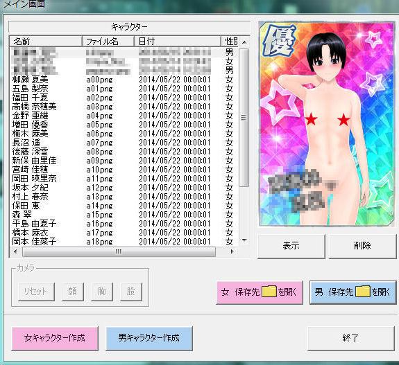The image size is (399, 365).
Task: Click the list's scroll down arrow
Action: 244,240
